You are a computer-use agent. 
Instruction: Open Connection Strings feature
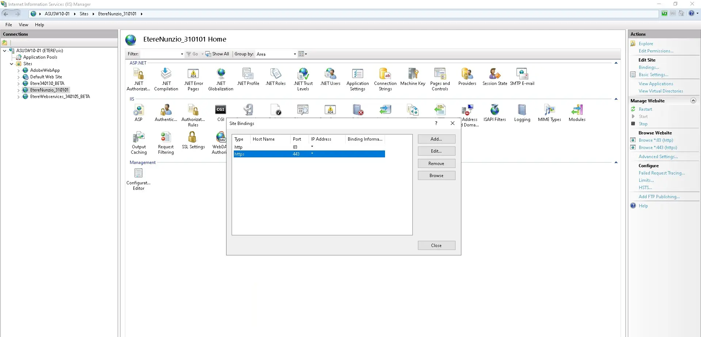[385, 79]
